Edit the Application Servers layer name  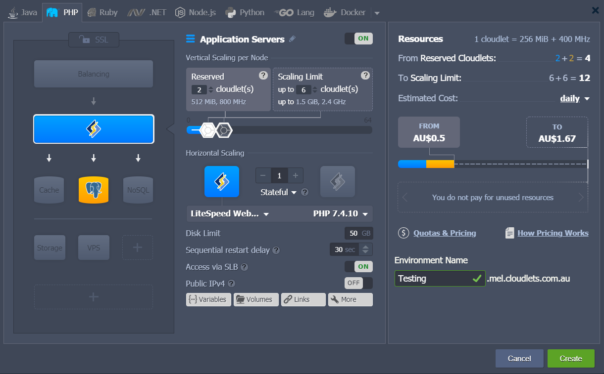[x=293, y=39]
